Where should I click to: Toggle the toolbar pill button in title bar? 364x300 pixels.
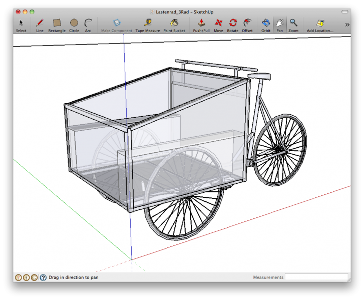[344, 11]
